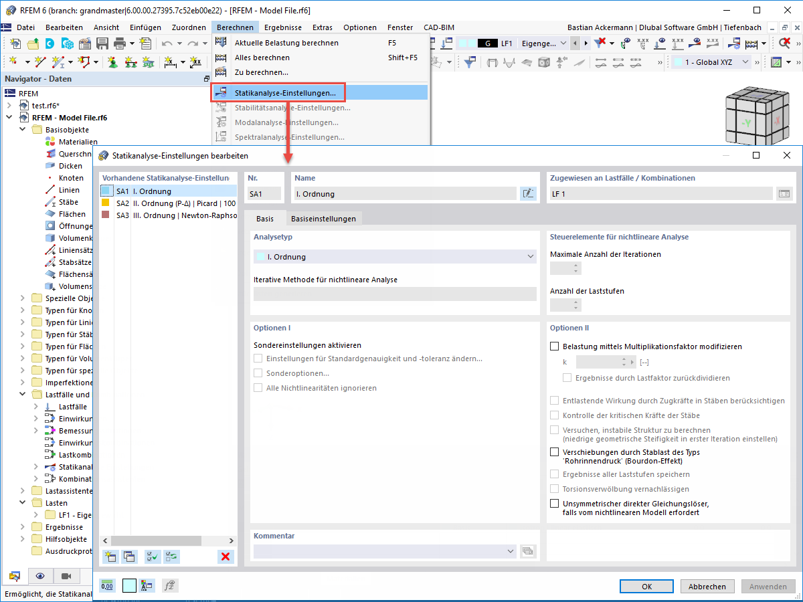Click the next load case arrow

tap(588, 43)
